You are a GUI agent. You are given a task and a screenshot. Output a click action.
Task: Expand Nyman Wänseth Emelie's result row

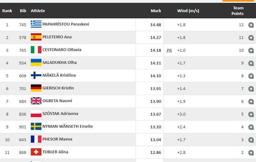coord(251,127)
